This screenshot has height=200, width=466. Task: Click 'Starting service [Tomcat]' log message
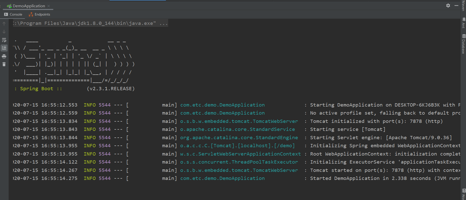(348, 129)
